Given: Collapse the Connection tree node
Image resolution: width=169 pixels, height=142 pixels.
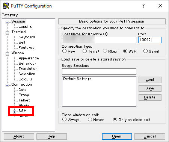Looking at the screenshot, I should coord(7,85).
